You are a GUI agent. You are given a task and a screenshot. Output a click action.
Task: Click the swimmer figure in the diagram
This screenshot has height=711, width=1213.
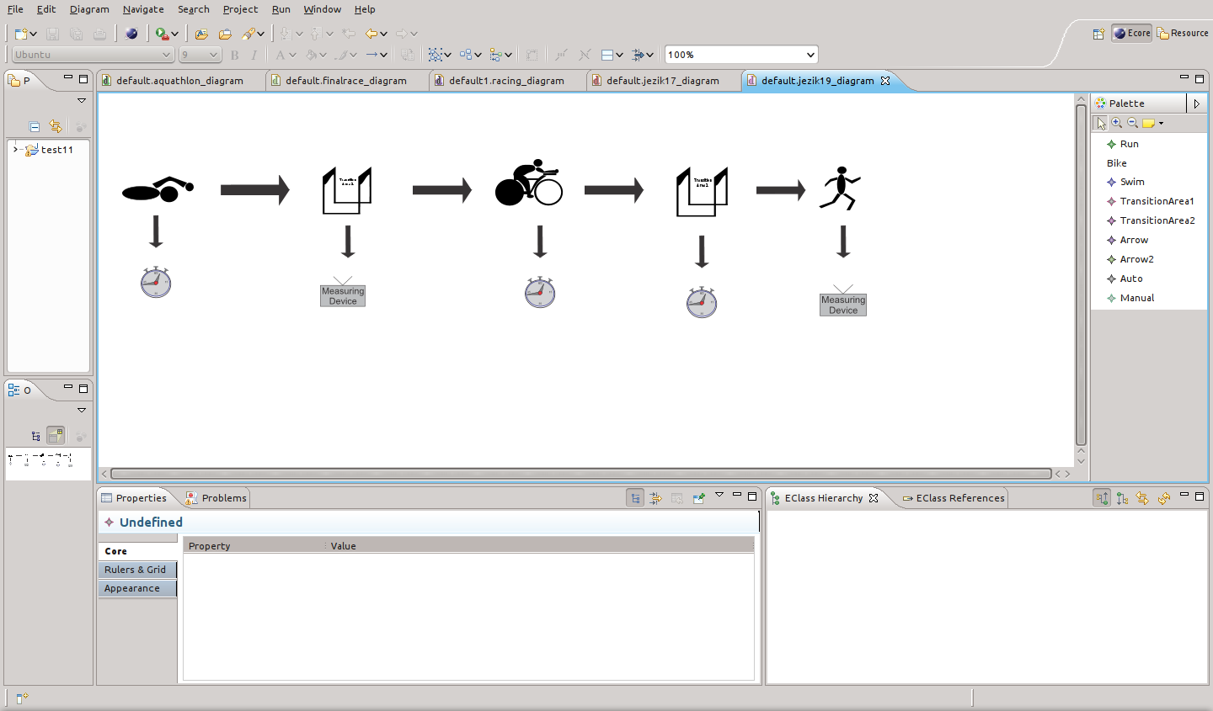(158, 189)
